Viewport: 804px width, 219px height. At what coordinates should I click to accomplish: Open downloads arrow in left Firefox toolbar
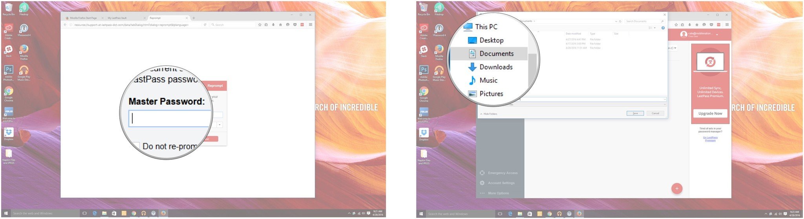pyautogui.click(x=273, y=25)
